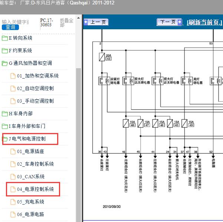Click page icon beside 03_CAN系统

point(13,177)
